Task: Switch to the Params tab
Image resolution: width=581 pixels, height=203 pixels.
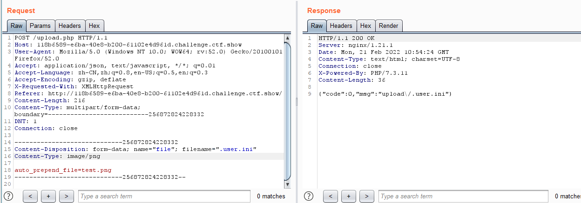Action: click(41, 26)
